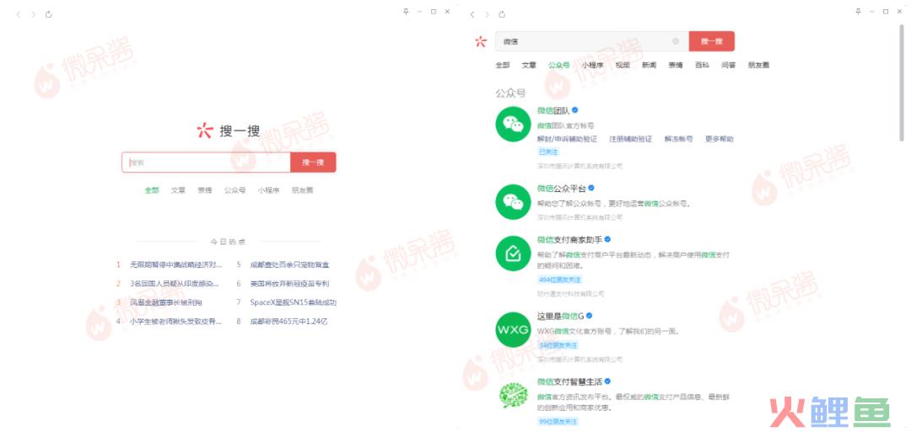911x432 pixels.
Task: Click the right window vertical scrollbar
Action: pos(902,81)
